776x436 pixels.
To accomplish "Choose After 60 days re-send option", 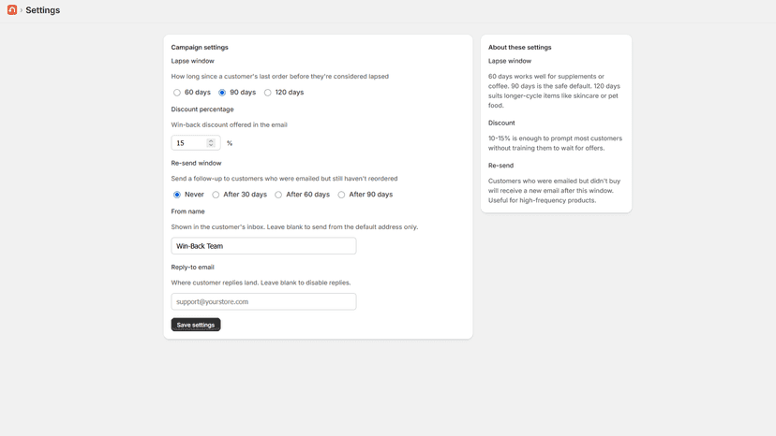I will [x=278, y=195].
